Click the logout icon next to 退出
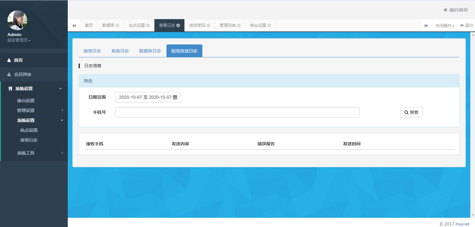The image size is (475, 227). coord(461,25)
